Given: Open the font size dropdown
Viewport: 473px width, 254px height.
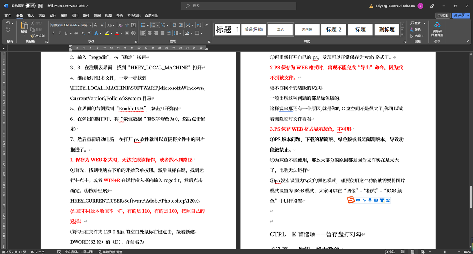Looking at the screenshot, I should [x=90, y=25].
